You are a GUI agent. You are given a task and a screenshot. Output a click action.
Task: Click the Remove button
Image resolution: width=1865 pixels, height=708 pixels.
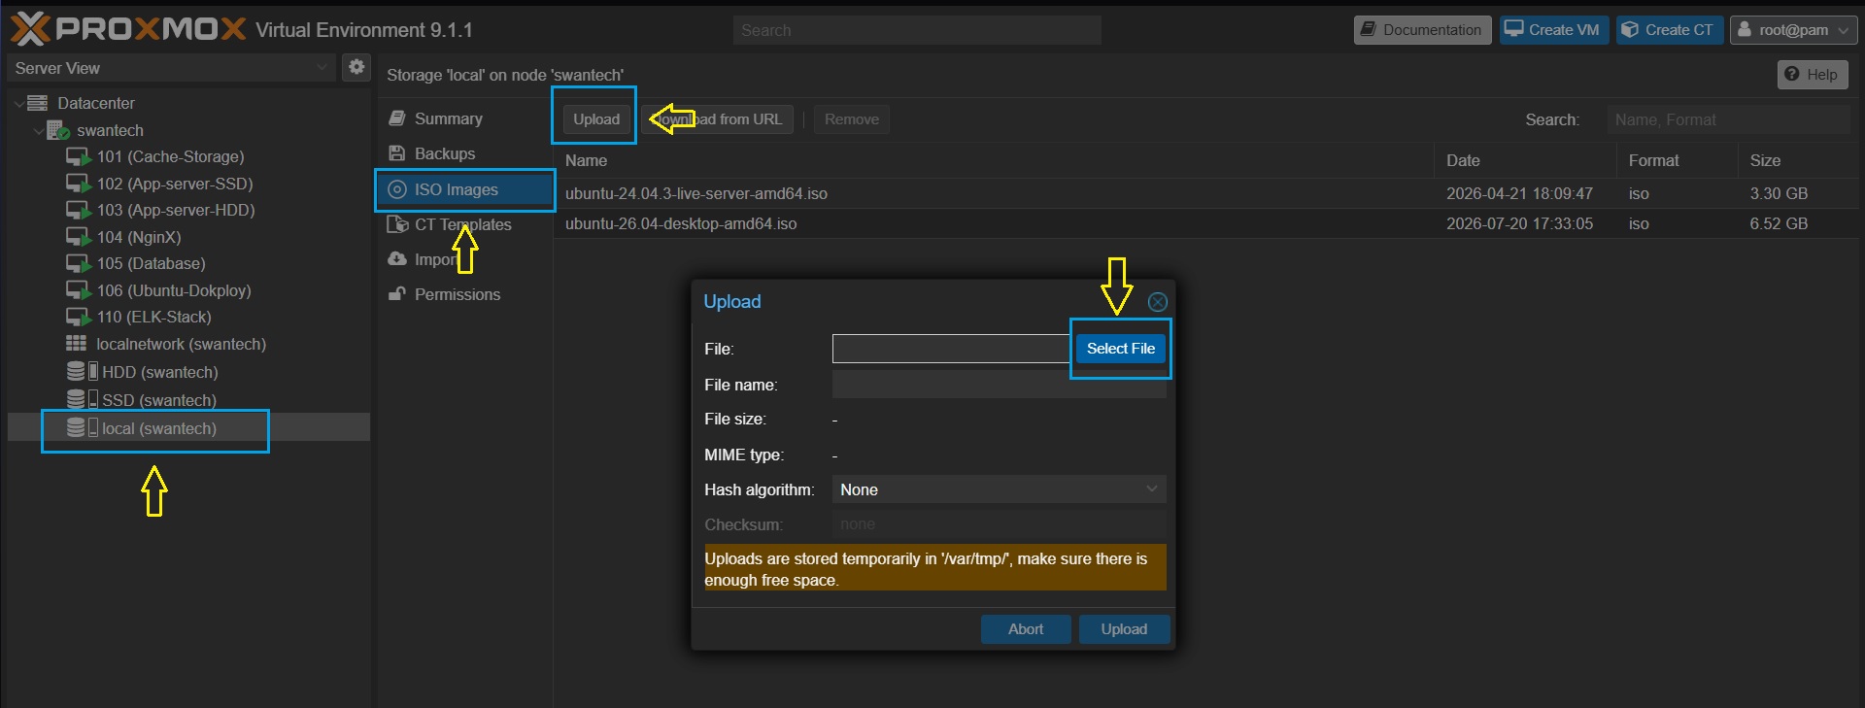point(852,119)
